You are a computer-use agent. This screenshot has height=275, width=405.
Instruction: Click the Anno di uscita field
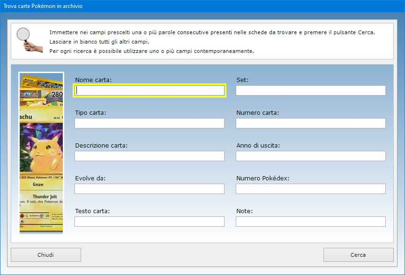pos(310,156)
